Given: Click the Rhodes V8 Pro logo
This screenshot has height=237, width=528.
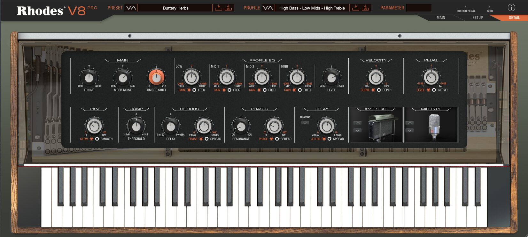Looking at the screenshot, I should click(x=57, y=11).
